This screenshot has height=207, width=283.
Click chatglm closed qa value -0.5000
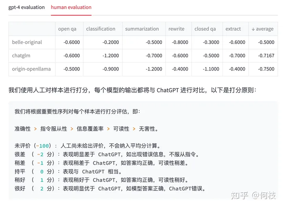(211, 56)
